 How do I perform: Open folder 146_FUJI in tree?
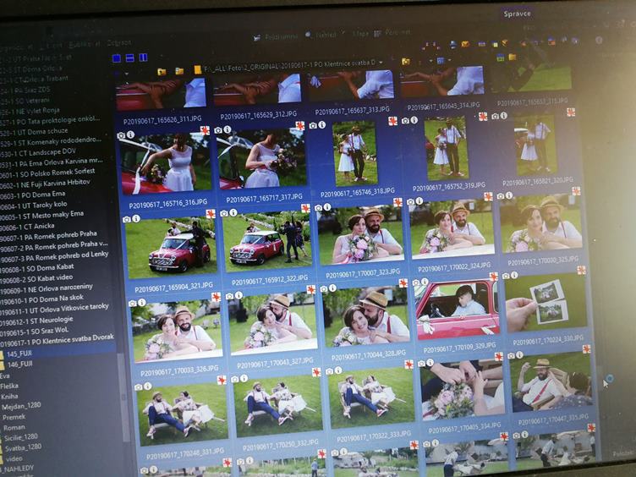tap(20, 365)
